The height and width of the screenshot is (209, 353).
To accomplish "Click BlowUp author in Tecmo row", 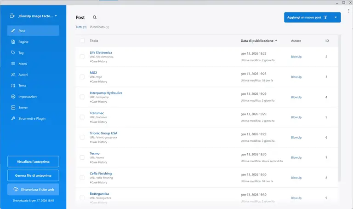I will [x=296, y=157].
